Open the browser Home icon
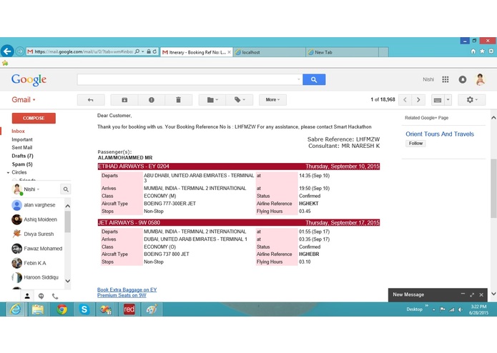497x353 pixels. tap(473, 51)
